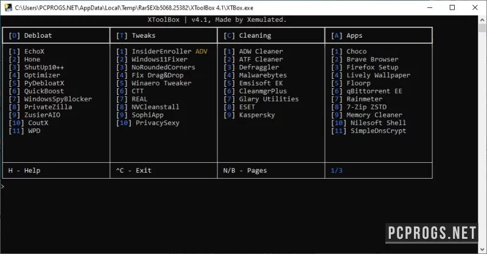Viewport: 487px width, 254px height.
Task: Maximize the XTBox.exe window
Action: point(452,7)
